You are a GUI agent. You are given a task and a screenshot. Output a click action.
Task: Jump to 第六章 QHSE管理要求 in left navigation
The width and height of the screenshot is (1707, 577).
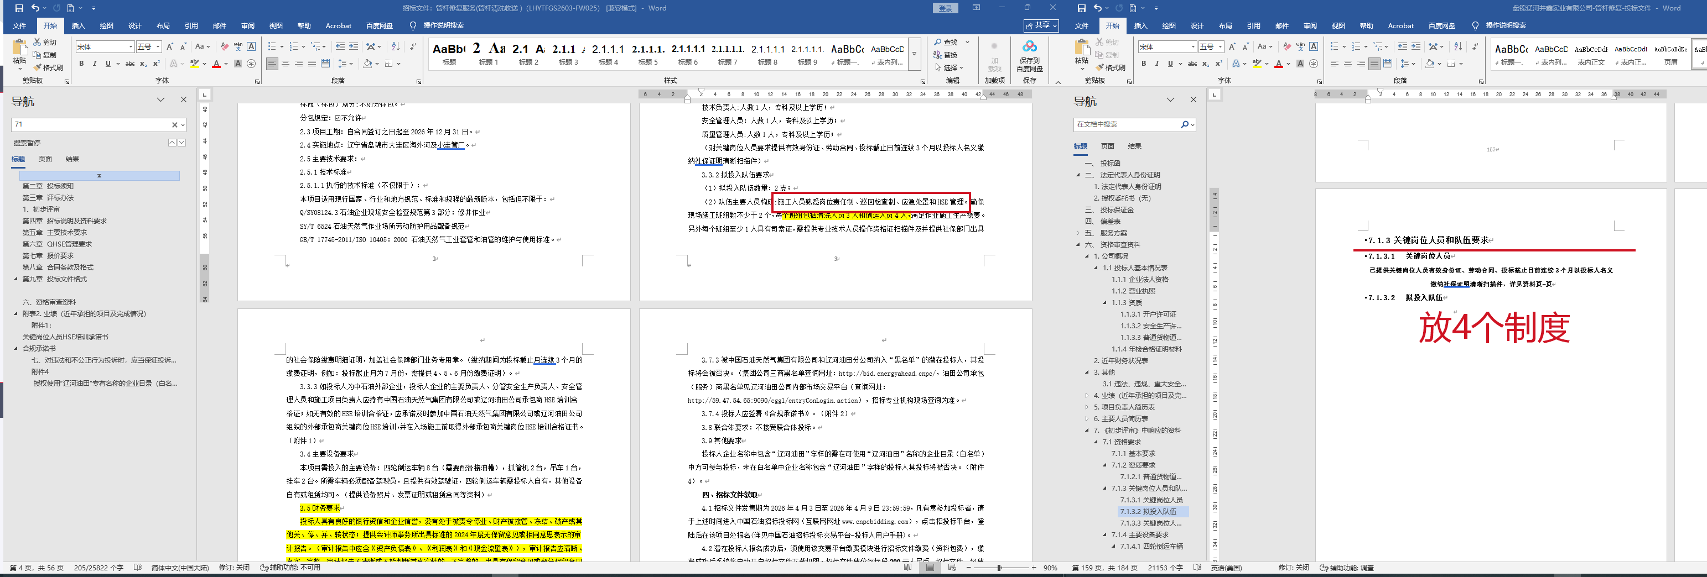click(x=57, y=244)
